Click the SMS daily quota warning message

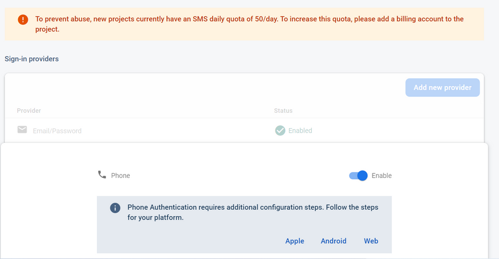[249, 24]
